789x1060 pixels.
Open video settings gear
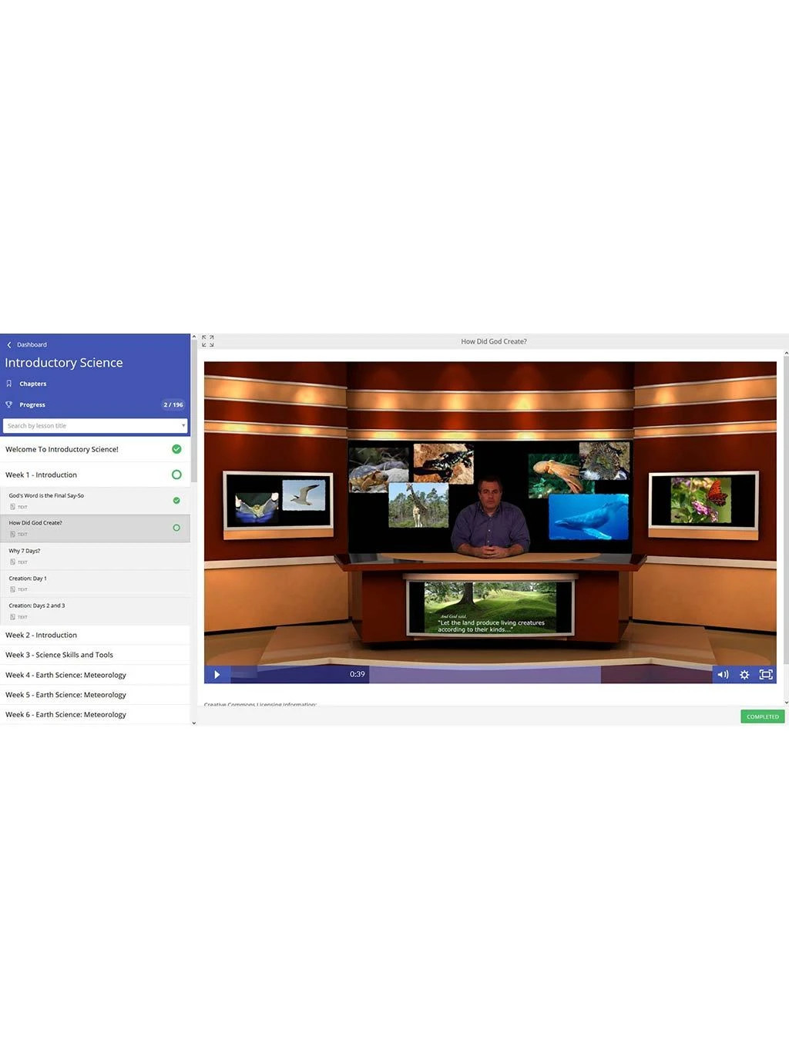[744, 675]
